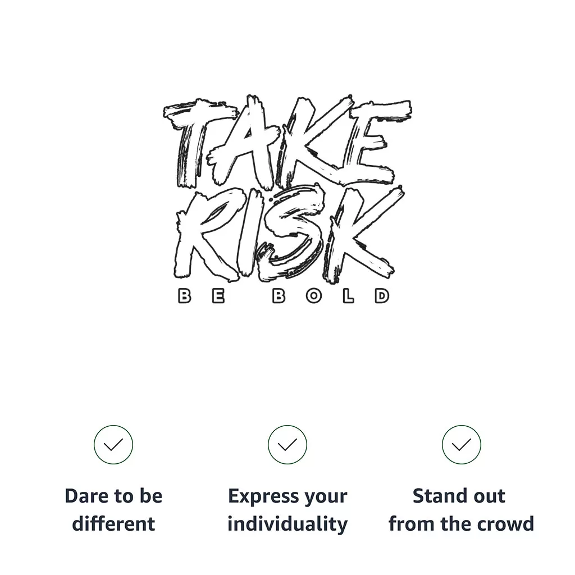
Task: Select the "Dare to be different" label
Action: pos(113,510)
